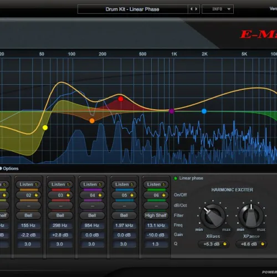Viewport: 277px width, 277px height.
Task: Click the 954 Hz frequency field
Action: tap(92, 225)
